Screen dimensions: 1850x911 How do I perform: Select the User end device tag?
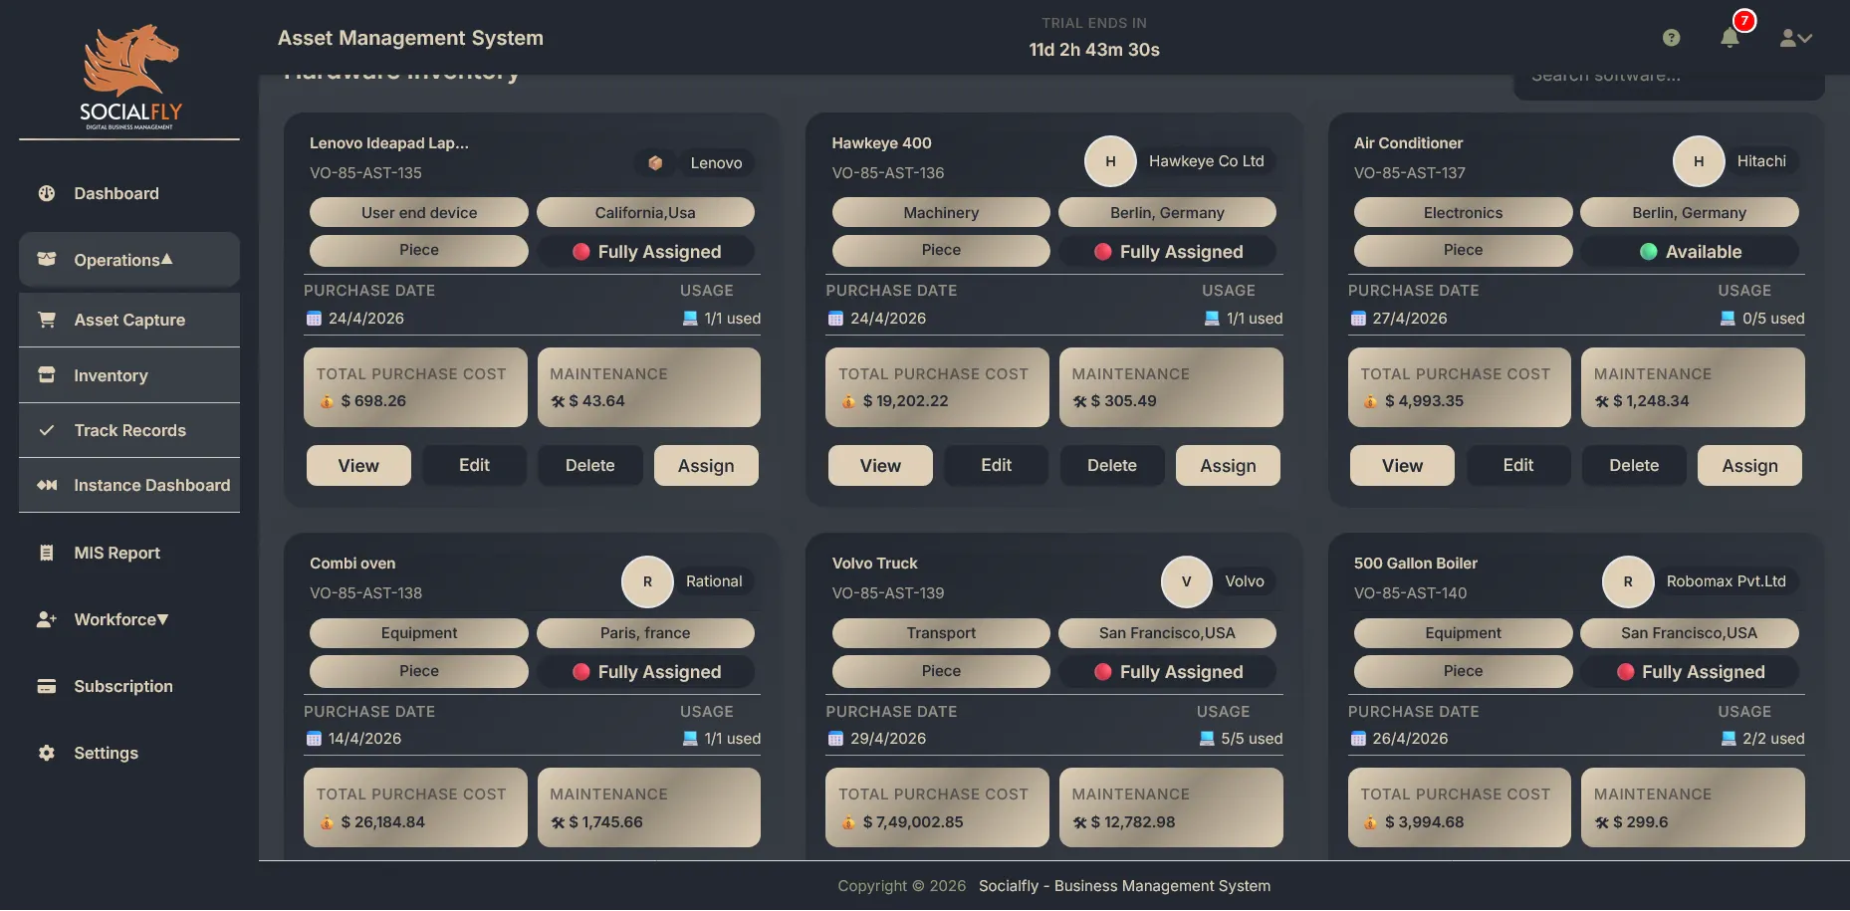419,212
